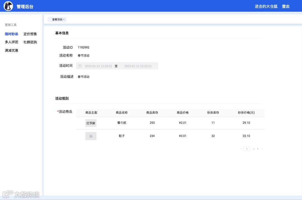Click username 进击的大仓鼠
This screenshot has height=200, width=302.
coord(266,6)
